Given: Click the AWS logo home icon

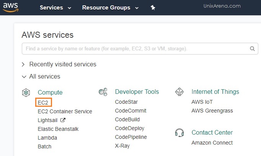Looking at the screenshot, I should (x=11, y=8).
